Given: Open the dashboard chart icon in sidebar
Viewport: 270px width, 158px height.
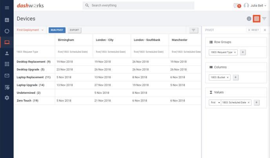Looking at the screenshot, I should [7, 20].
